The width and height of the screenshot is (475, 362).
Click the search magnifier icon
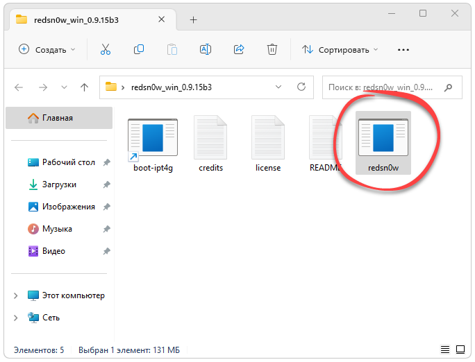tap(448, 87)
